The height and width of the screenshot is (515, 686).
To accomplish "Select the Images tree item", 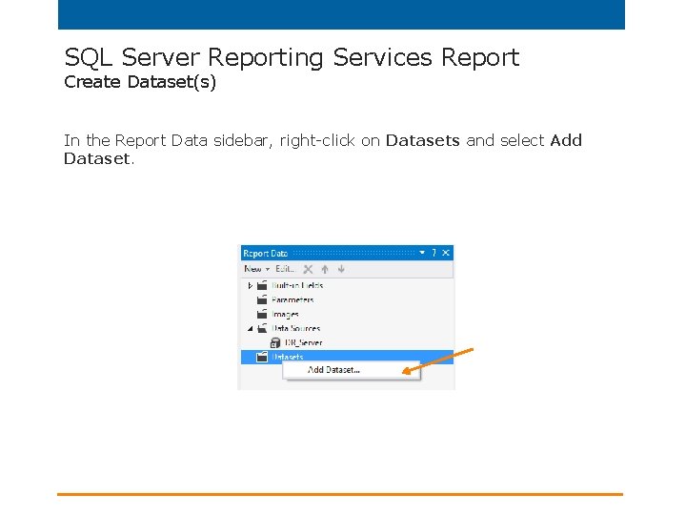I will coord(285,314).
